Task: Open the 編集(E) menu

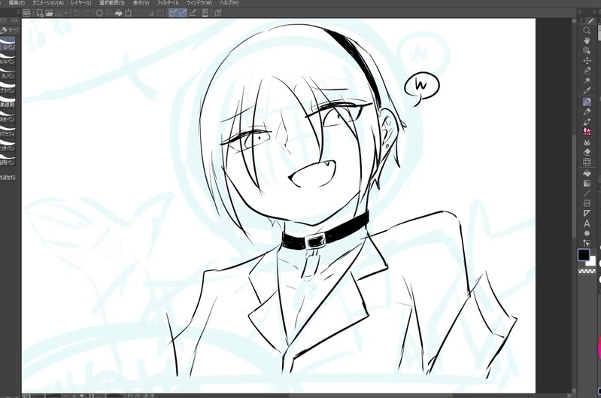Action: click(x=17, y=3)
